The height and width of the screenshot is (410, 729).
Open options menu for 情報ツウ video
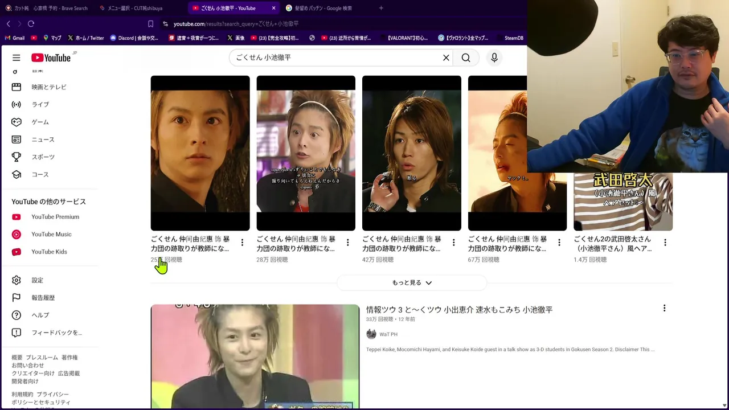pos(664,308)
